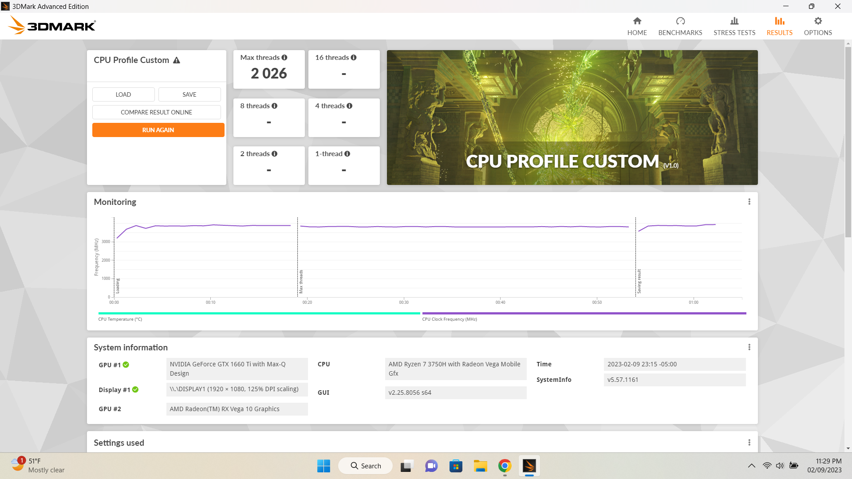Click the info icon next to 4 threads
This screenshot has height=479, width=852.
pos(350,106)
